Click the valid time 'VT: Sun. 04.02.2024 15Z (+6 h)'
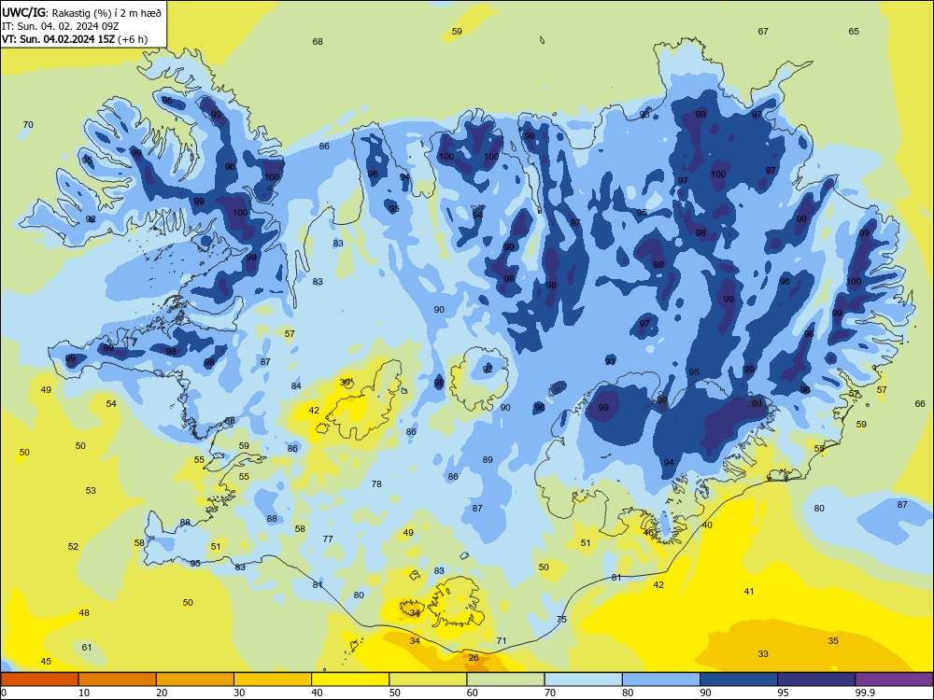Image resolution: width=934 pixels, height=700 pixels. click(x=75, y=40)
